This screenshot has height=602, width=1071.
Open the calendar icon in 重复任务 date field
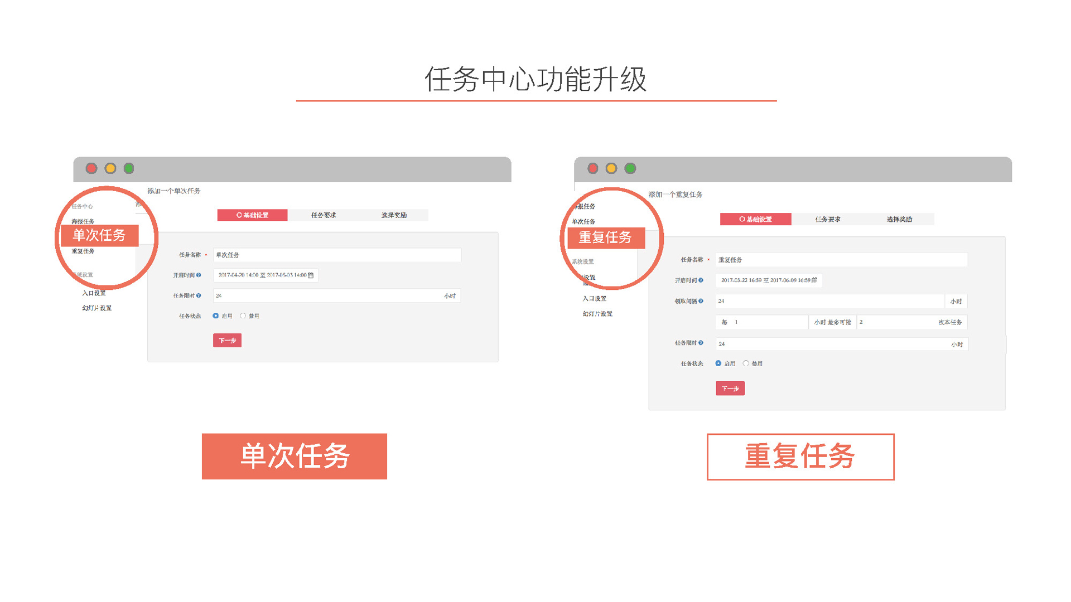click(x=814, y=280)
